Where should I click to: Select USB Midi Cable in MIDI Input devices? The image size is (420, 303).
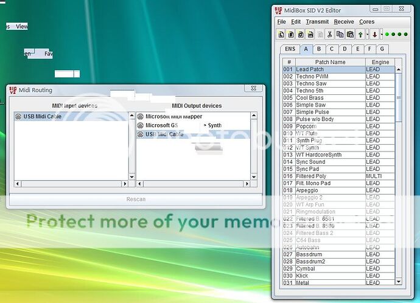(x=71, y=116)
